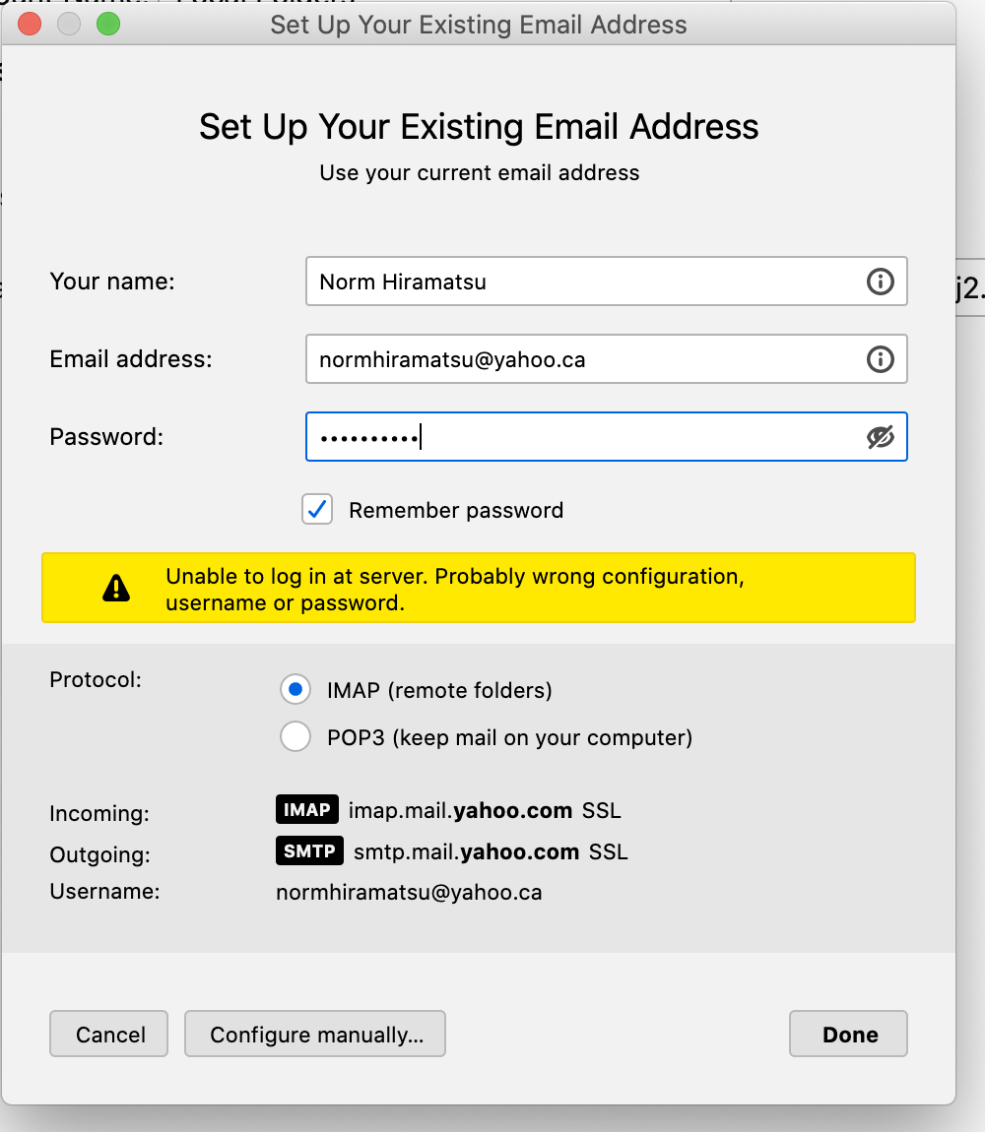985x1132 pixels.
Task: Click smtp.mail.yahoo.com outgoing server text
Action: [x=466, y=851]
